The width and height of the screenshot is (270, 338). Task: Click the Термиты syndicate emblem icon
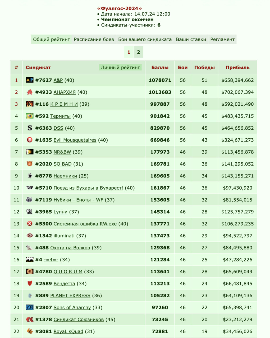pyautogui.click(x=30, y=116)
